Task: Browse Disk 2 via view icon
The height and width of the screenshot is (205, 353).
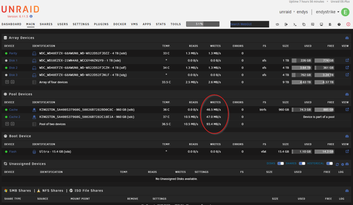Action: click(347, 67)
